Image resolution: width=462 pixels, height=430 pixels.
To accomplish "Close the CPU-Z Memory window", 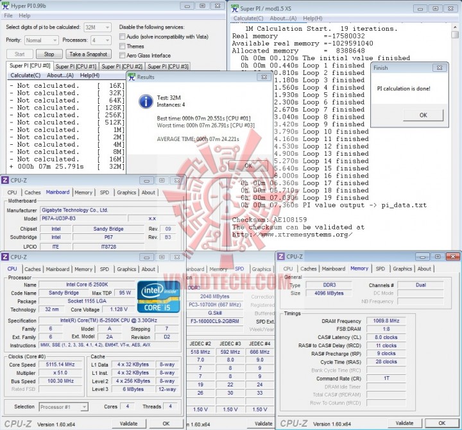I will click(x=452, y=256).
